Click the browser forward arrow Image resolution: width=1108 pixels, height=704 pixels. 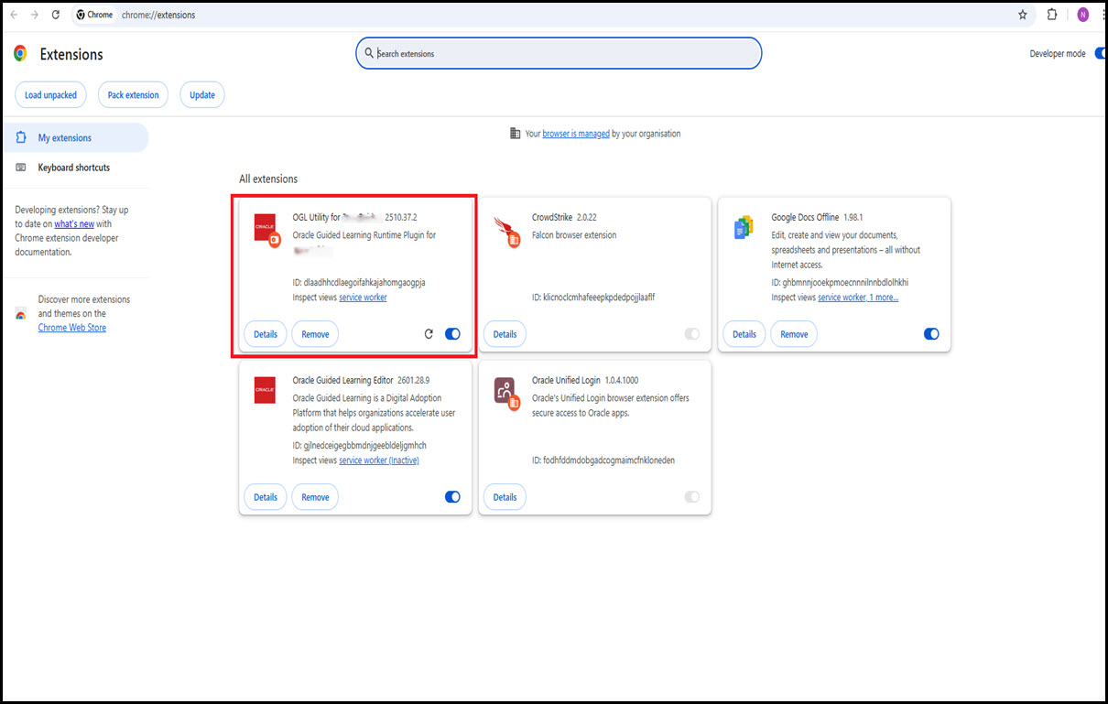point(35,15)
